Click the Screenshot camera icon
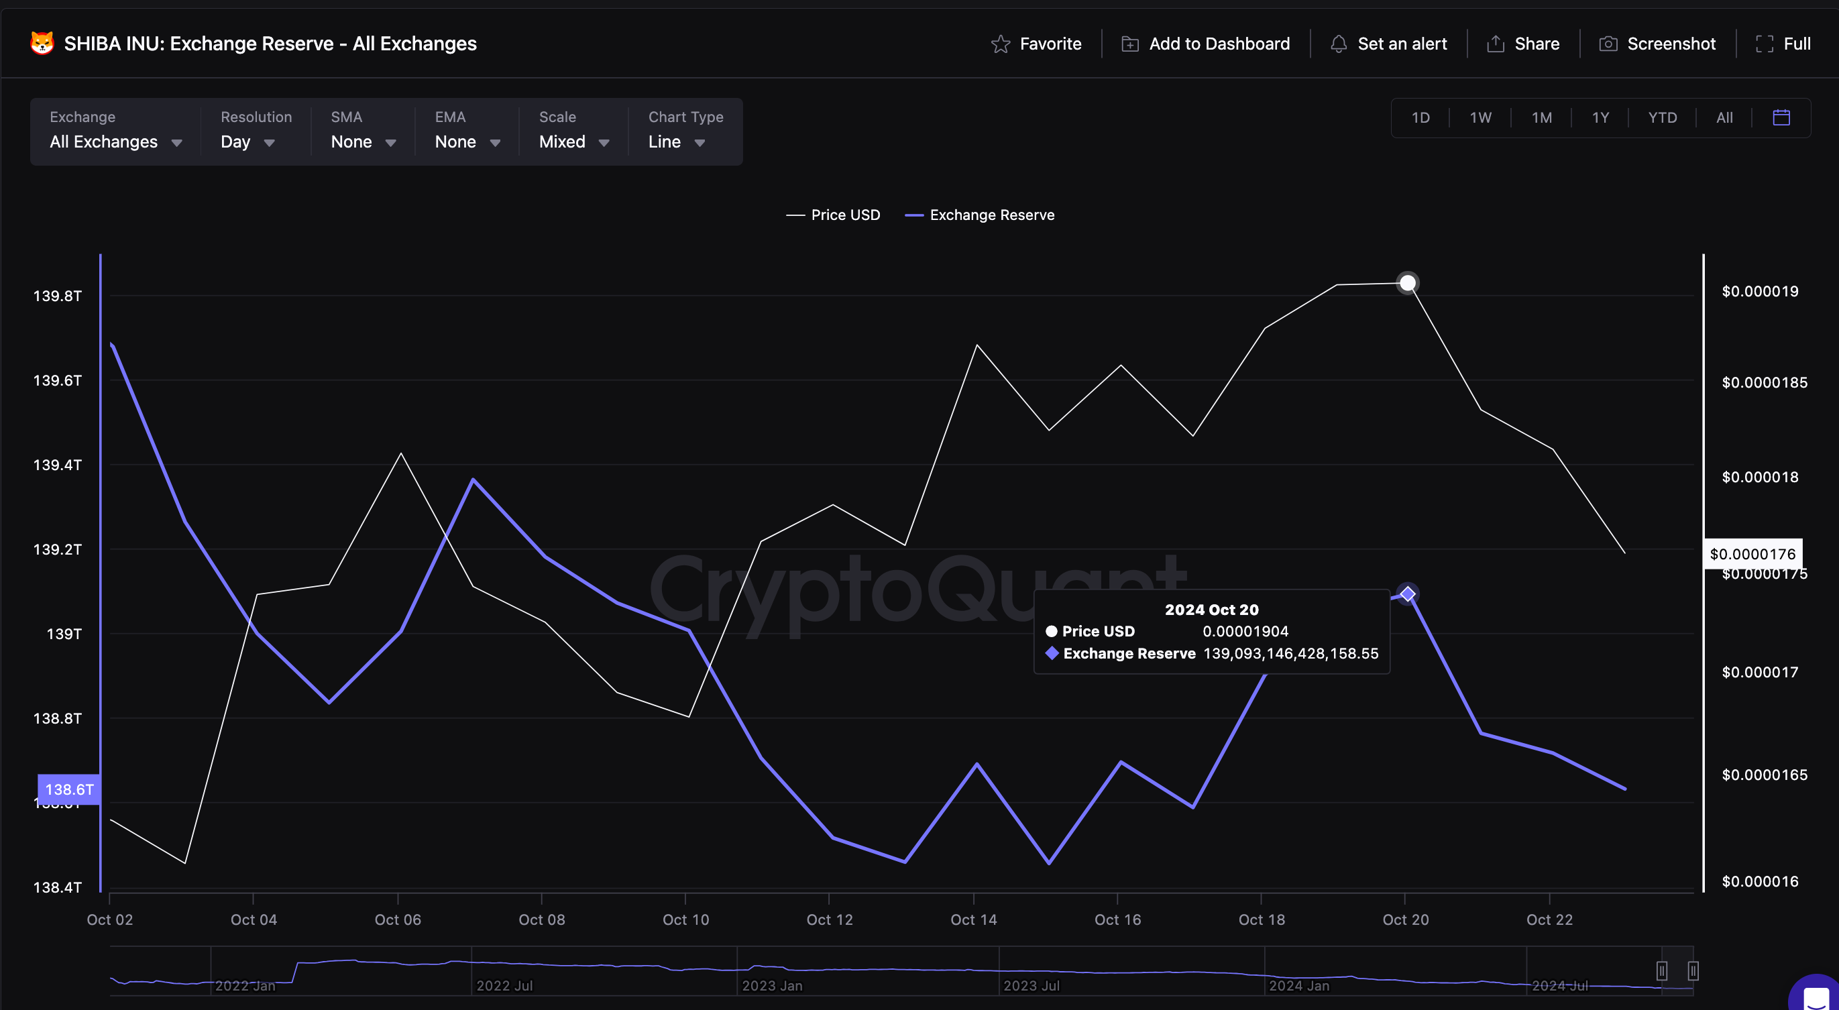1839x1010 pixels. [x=1608, y=44]
